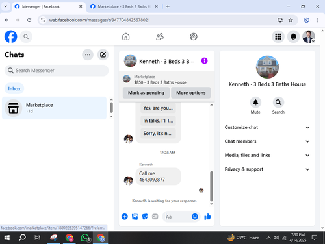Select quick reply 'Yes, are you...'

click(x=158, y=108)
